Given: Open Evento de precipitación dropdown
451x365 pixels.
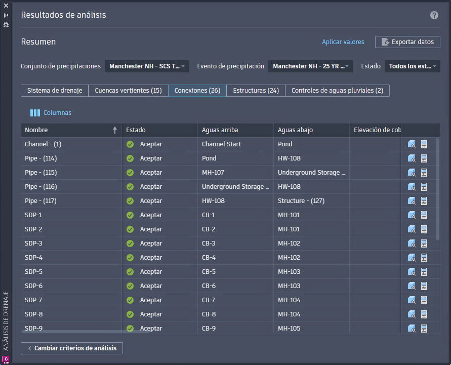Looking at the screenshot, I should (310, 66).
